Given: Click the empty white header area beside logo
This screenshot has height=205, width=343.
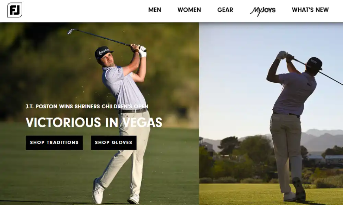Looking at the screenshot, I should point(83,11).
